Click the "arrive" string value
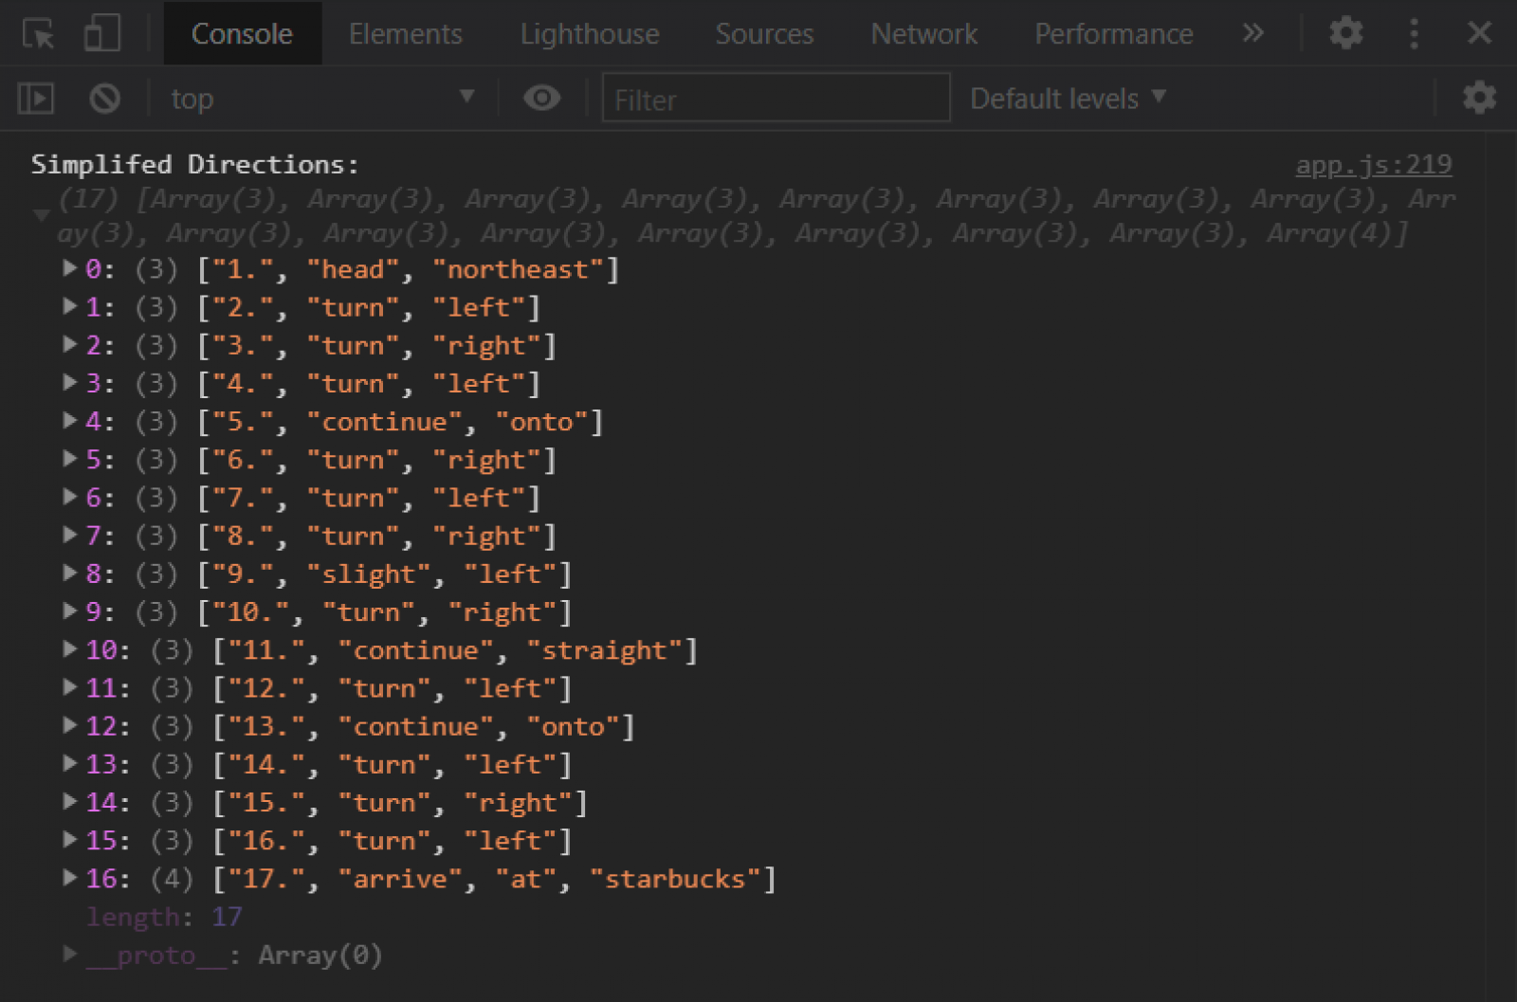Screen dimensions: 1517x1002 pos(400,880)
